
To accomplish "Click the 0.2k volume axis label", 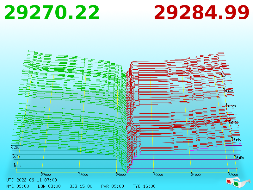I will (16, 157).
